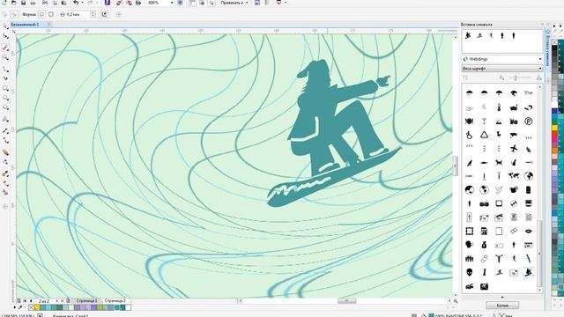Screen dimensions: 564x317
Task: Click the 'Копия' copy button
Action: [502, 306]
